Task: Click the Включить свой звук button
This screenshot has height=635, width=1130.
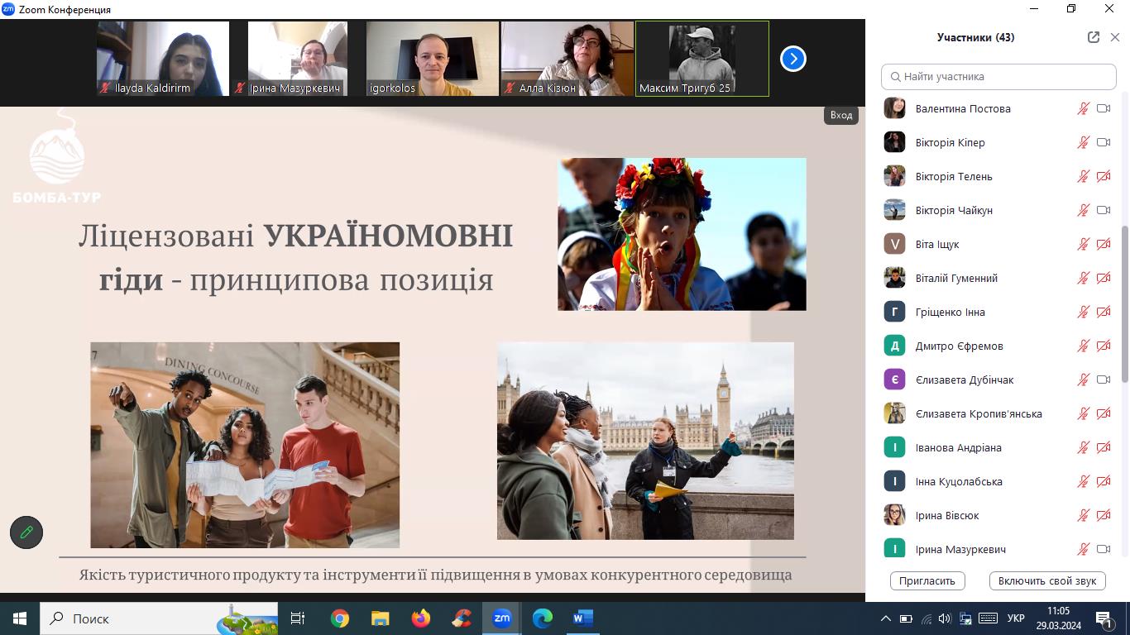Action: click(1046, 580)
